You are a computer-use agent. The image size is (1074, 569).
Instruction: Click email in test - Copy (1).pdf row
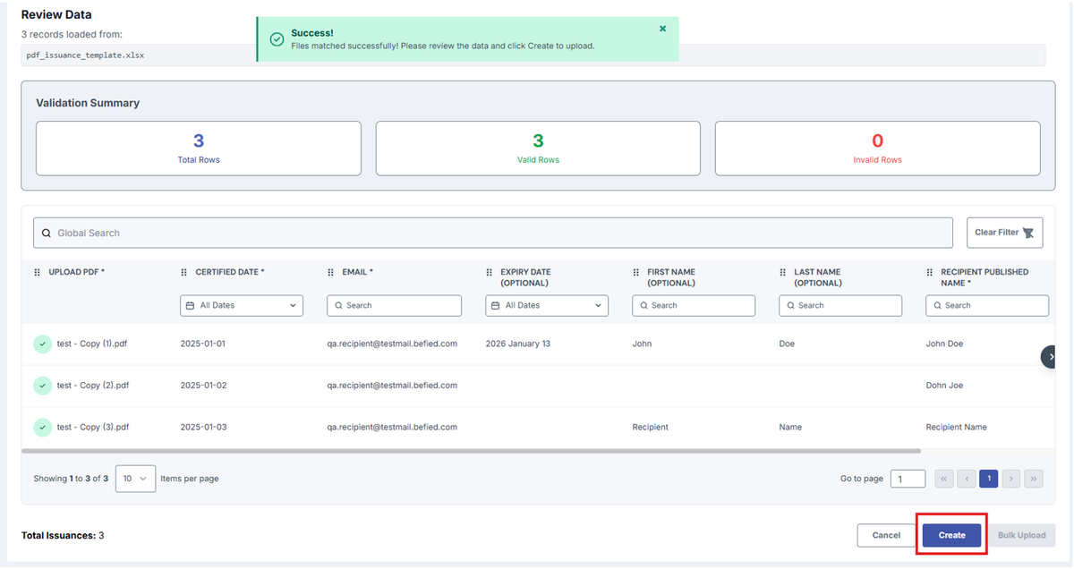pyautogui.click(x=392, y=344)
